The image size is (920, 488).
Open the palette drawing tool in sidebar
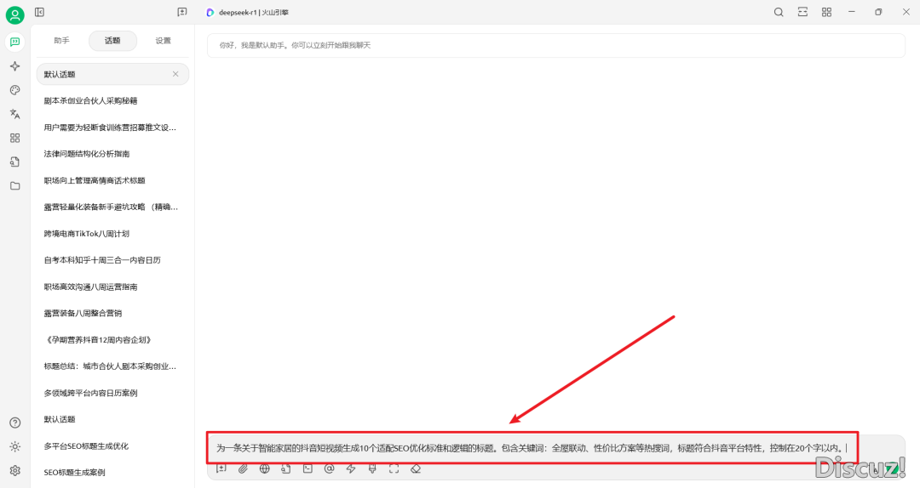pos(14,90)
